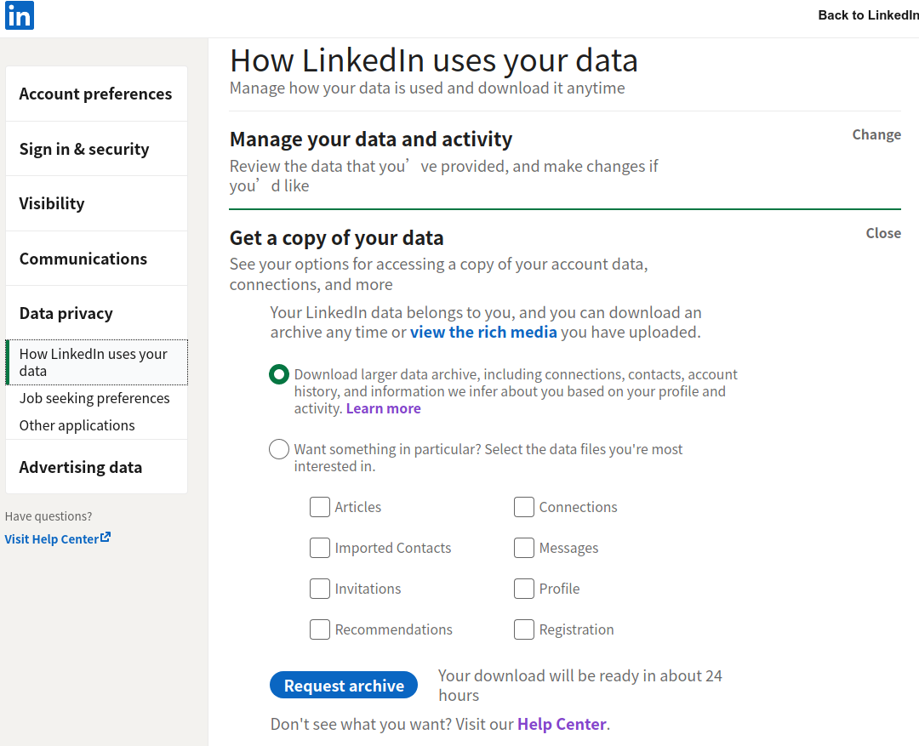
Task: Click Back to LinkedIn
Action: (x=867, y=15)
